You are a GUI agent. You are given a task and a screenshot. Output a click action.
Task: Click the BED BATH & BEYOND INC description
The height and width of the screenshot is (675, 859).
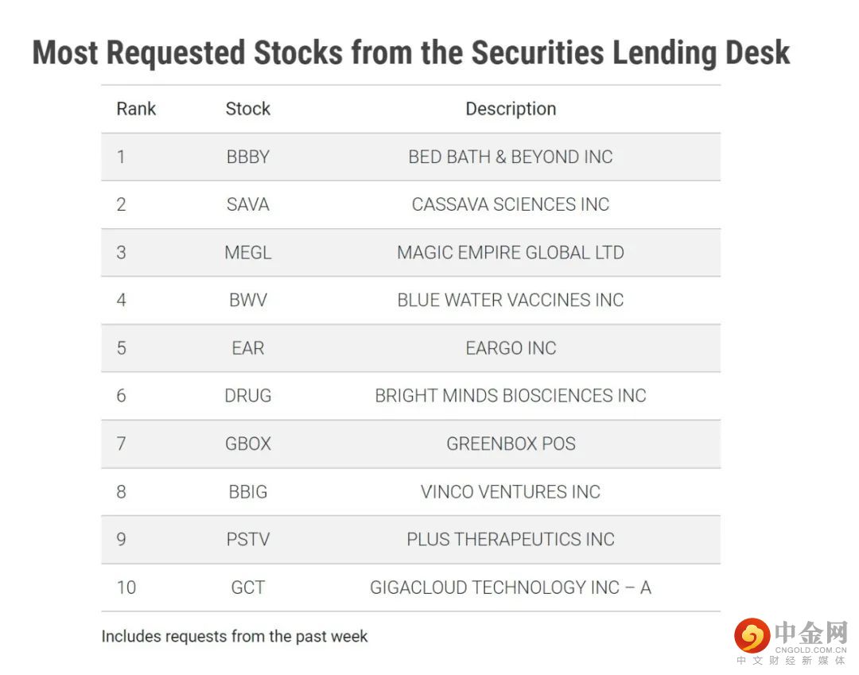pos(511,157)
